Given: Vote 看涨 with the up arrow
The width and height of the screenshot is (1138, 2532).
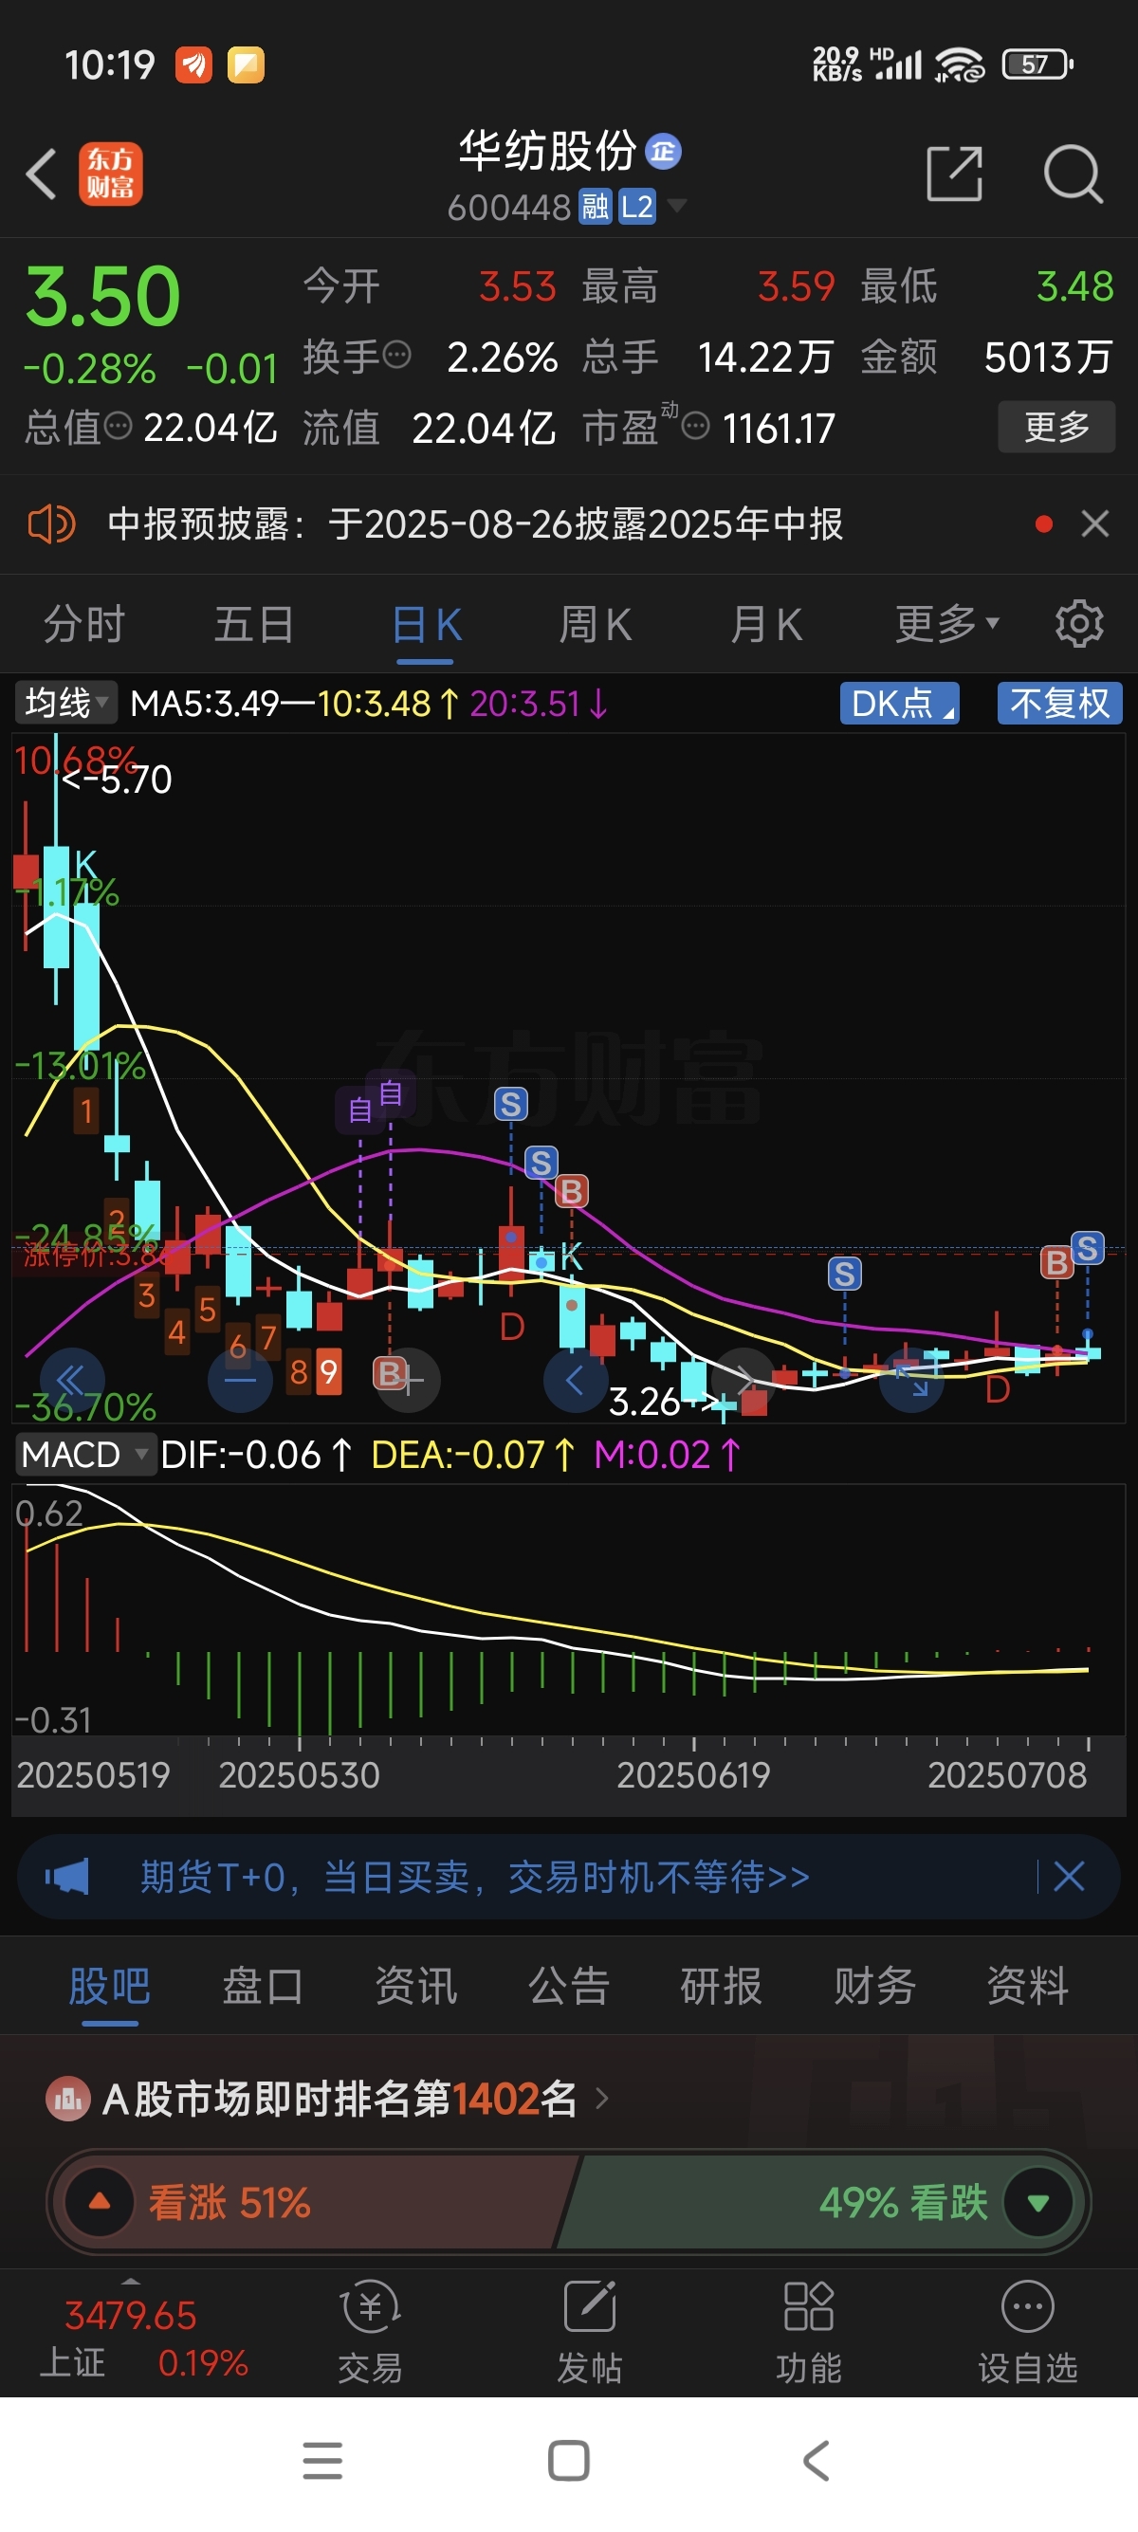Looking at the screenshot, I should (100, 2202).
